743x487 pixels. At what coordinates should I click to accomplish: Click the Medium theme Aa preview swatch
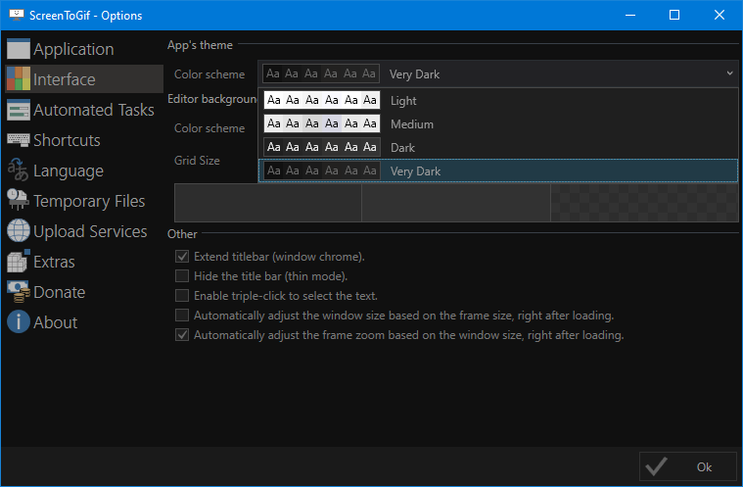click(x=322, y=123)
